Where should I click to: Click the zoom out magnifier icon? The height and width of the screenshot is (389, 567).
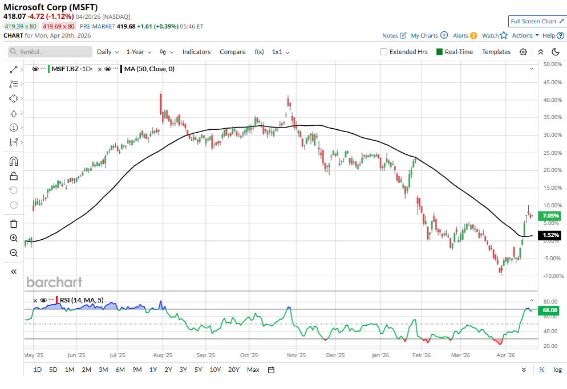(x=14, y=253)
